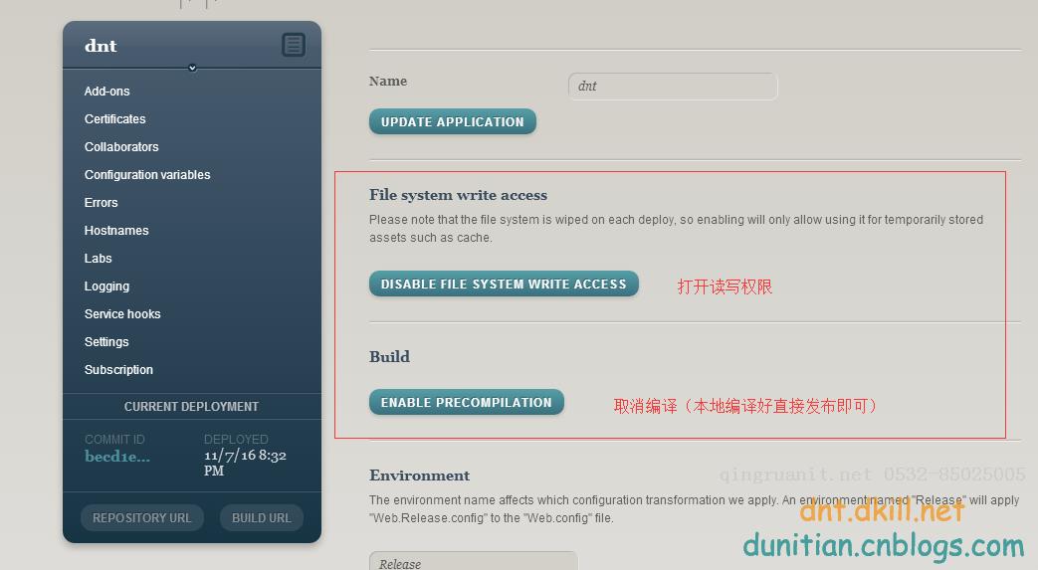1038x570 pixels.
Task: Open the Collaborators section
Action: pyautogui.click(x=121, y=147)
